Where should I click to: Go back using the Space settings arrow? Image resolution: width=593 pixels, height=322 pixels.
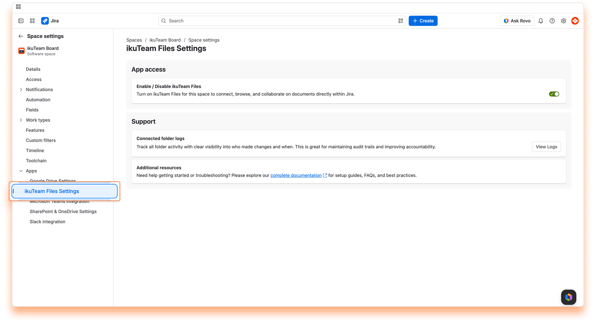click(x=21, y=36)
